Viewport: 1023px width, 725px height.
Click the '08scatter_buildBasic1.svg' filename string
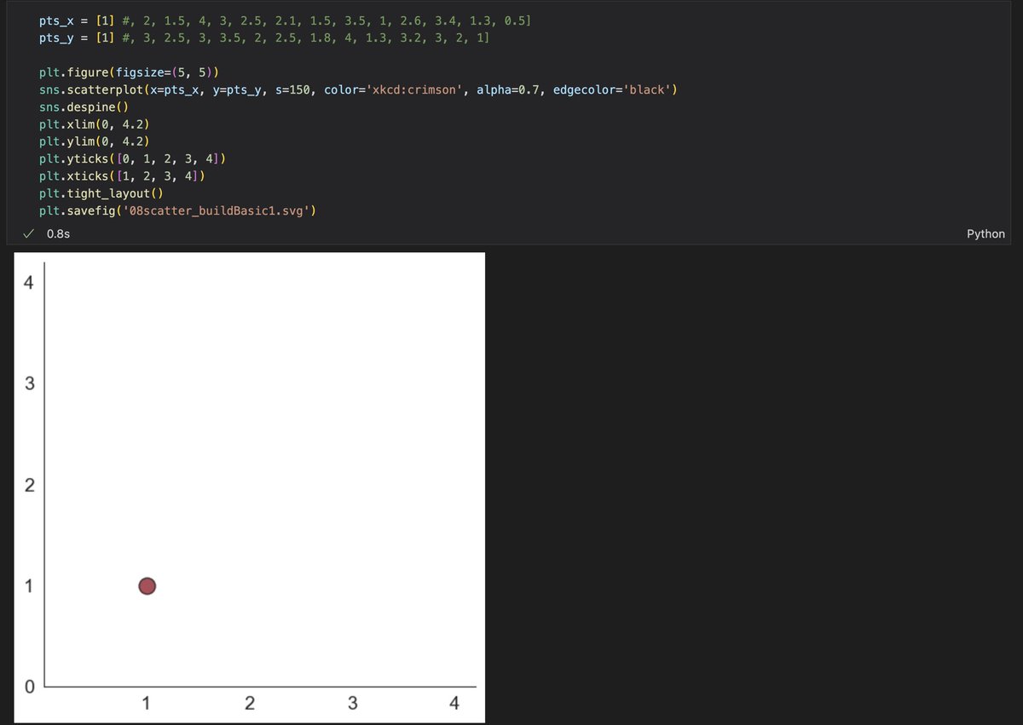click(x=216, y=210)
